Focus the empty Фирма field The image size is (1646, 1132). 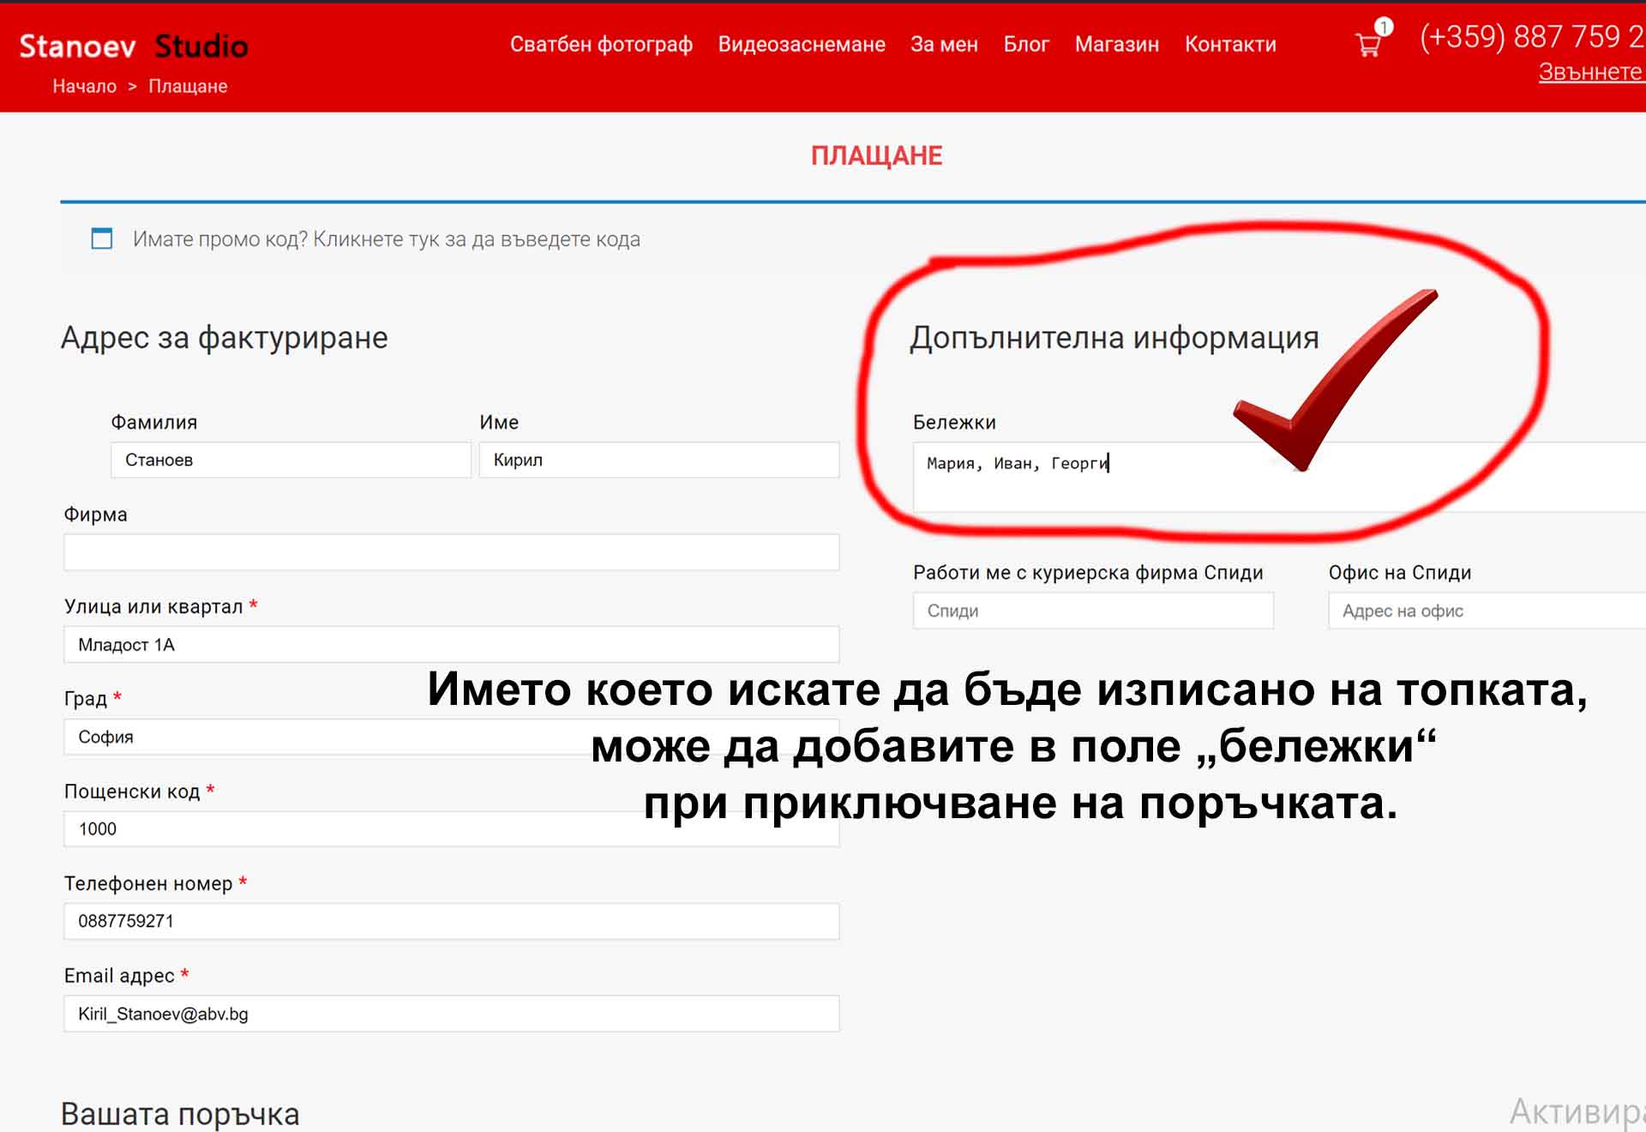pyautogui.click(x=451, y=552)
